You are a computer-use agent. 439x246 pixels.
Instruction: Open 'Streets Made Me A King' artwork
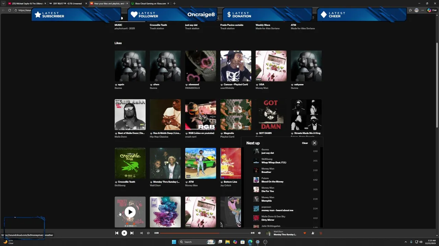306,115
